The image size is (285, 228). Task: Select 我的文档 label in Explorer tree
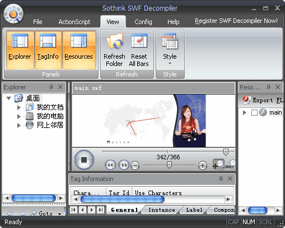(50, 107)
